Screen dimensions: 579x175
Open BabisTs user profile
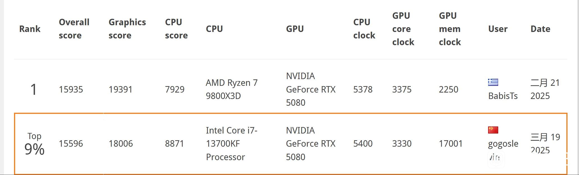point(503,96)
